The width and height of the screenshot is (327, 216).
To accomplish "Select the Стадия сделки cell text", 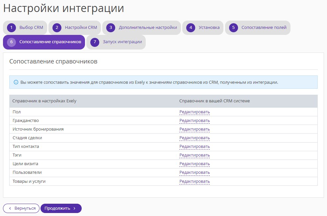I will [27, 138].
